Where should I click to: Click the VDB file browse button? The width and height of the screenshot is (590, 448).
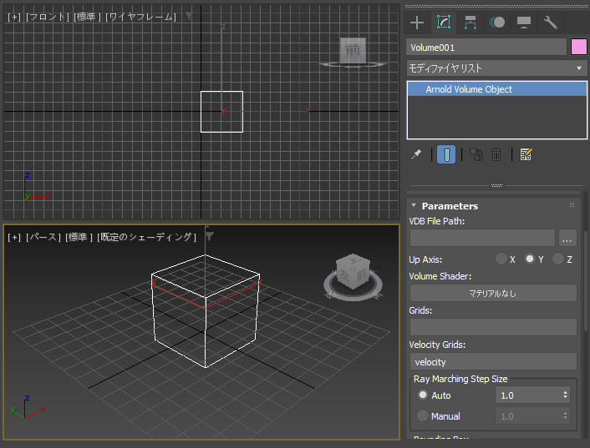coord(568,238)
